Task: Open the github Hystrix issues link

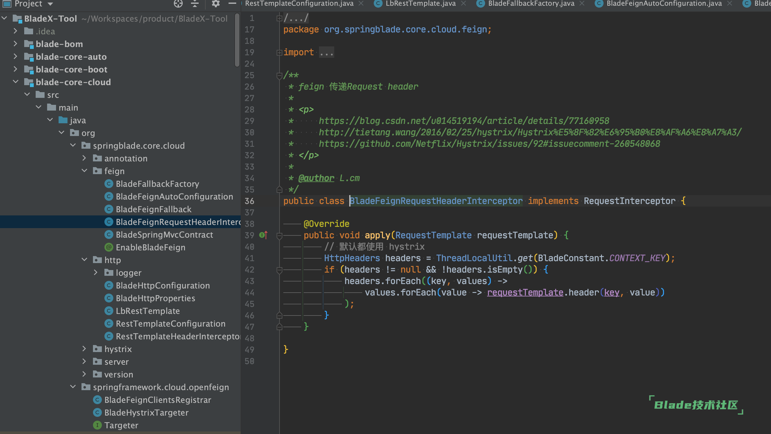Action: [x=489, y=144]
